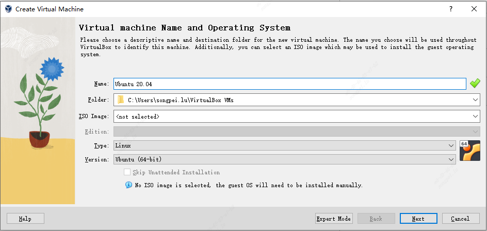The height and width of the screenshot is (231, 487).
Task: Click the green checkmark beside Name field
Action: point(475,84)
